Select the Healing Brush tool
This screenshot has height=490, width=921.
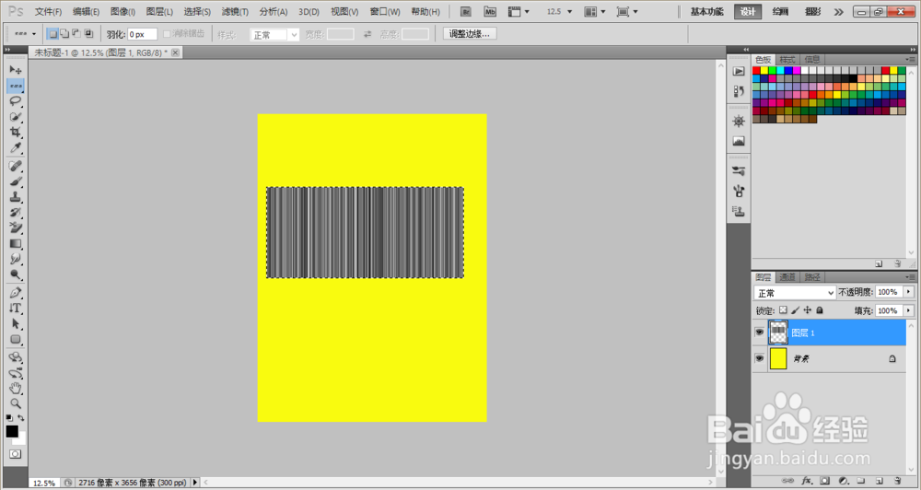pos(16,167)
